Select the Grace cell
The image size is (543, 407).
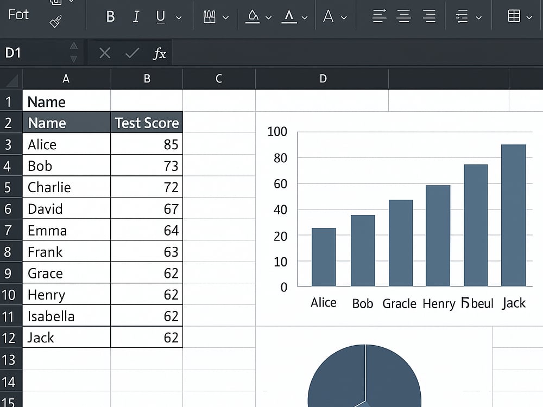pyautogui.click(x=66, y=273)
